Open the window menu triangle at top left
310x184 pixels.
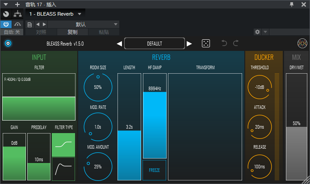6,4
